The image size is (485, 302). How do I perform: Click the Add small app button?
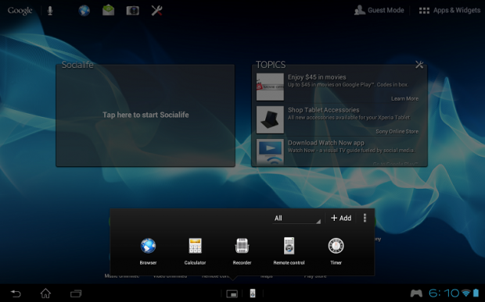click(x=341, y=218)
